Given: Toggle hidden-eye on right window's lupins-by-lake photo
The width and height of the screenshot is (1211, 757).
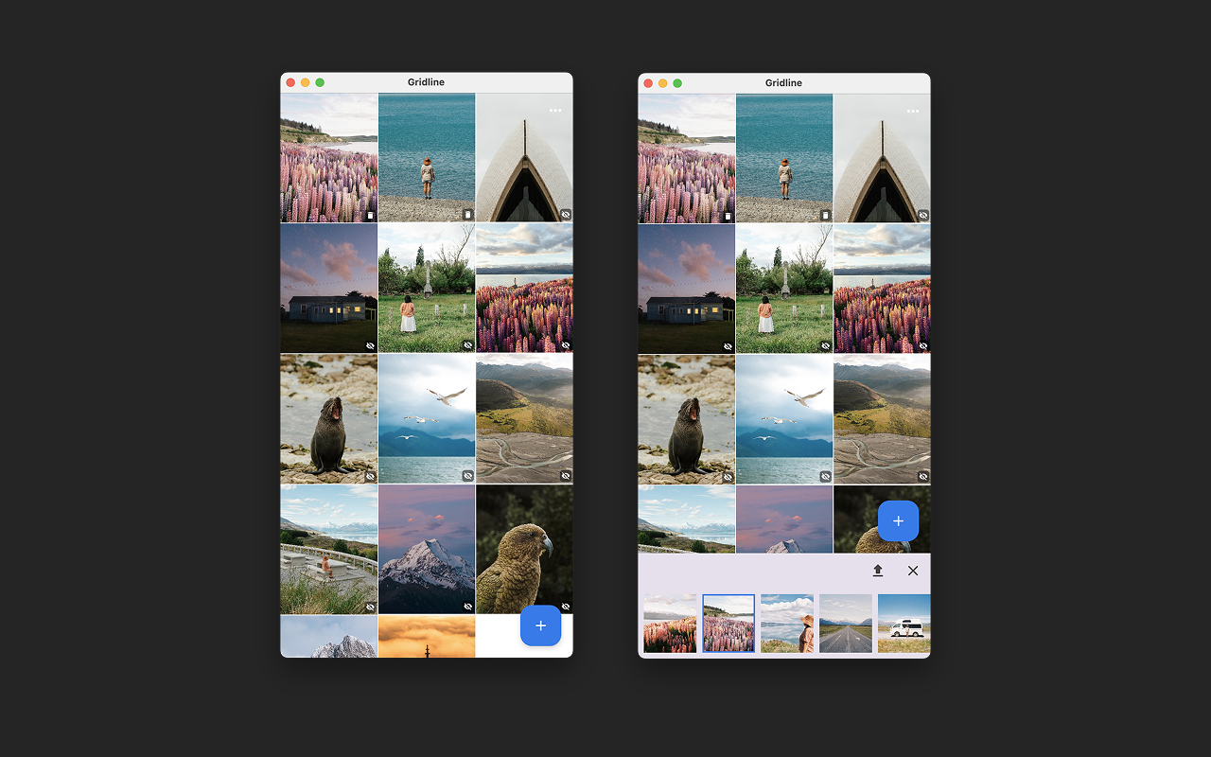Looking at the screenshot, I should 923,346.
